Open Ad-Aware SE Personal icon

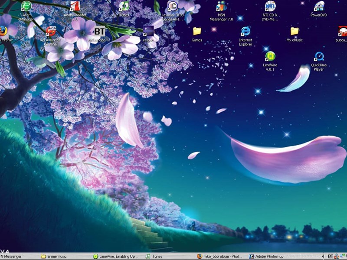pos(51,32)
